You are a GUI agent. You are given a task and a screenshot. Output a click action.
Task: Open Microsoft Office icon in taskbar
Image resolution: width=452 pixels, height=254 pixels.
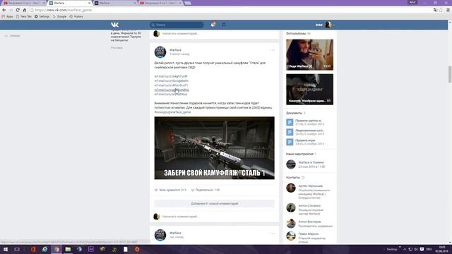[33, 249]
